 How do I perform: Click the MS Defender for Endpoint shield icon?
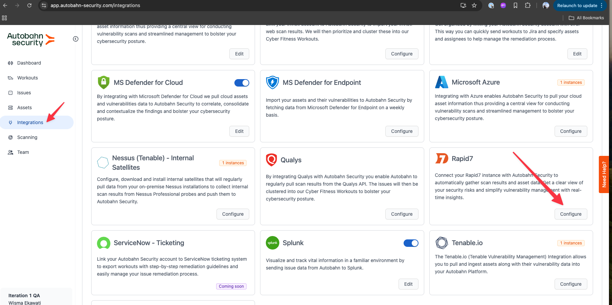click(273, 83)
